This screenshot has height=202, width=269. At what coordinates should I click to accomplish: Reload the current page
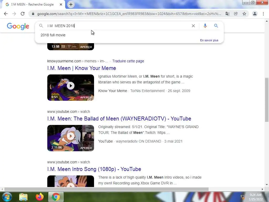tap(23, 14)
